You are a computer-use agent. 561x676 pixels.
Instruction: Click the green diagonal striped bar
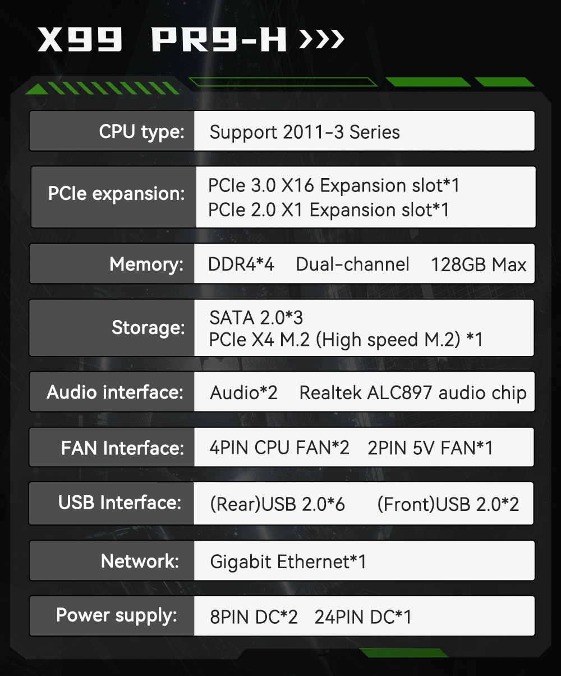(x=104, y=88)
